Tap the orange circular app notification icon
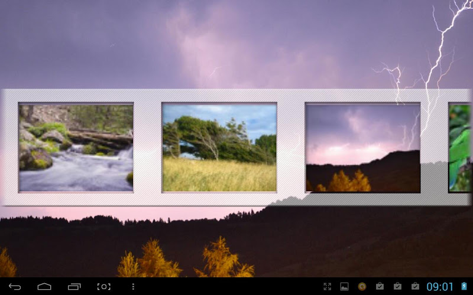Image resolution: width=473 pixels, height=295 pixels. click(x=362, y=287)
